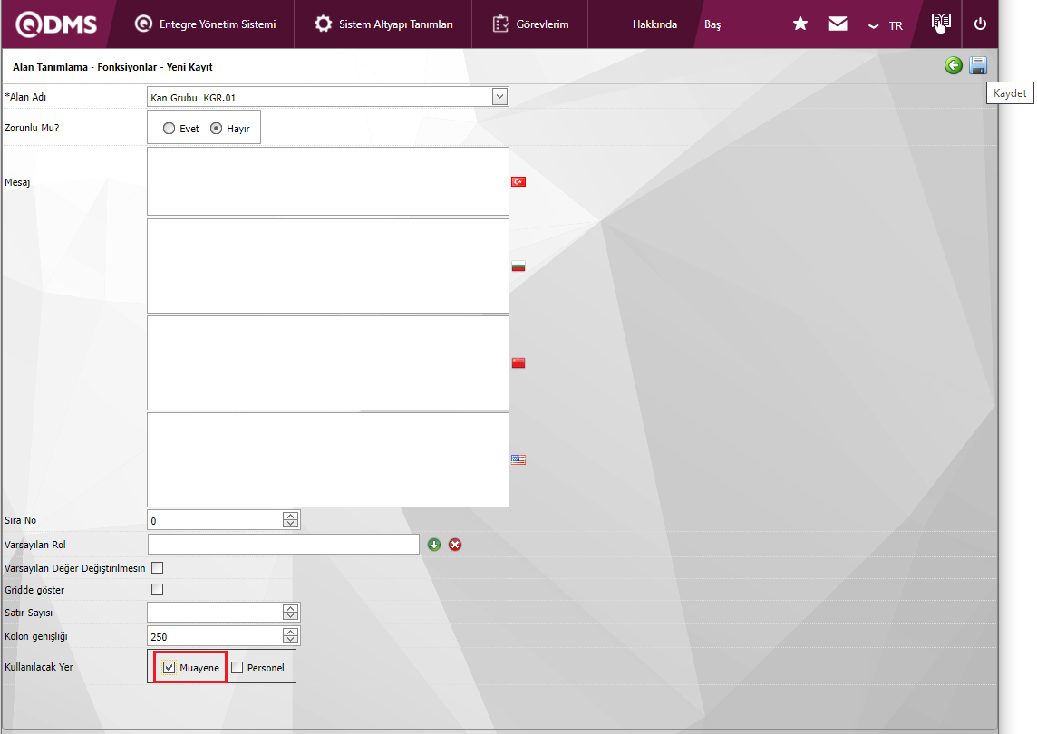Click the US flag message box

tap(328, 459)
